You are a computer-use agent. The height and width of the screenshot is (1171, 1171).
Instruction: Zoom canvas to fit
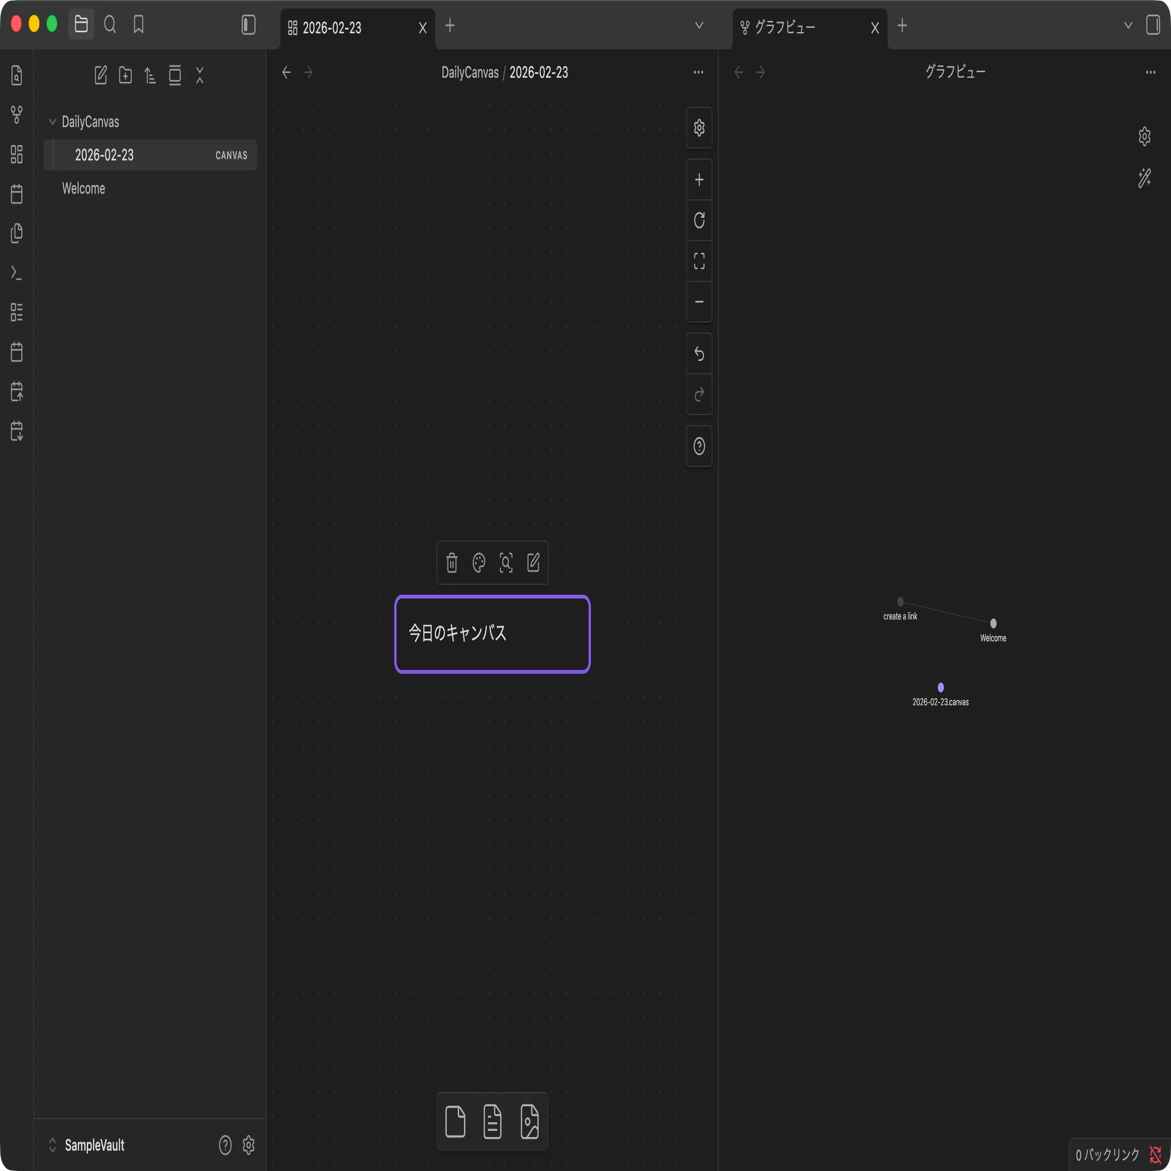click(699, 261)
